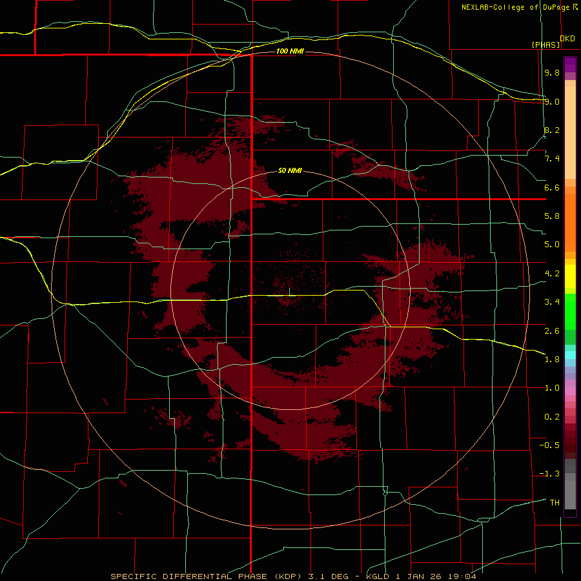Image resolution: width=581 pixels, height=581 pixels.
Task: Click the TH label on the scale
Action: click(555, 503)
